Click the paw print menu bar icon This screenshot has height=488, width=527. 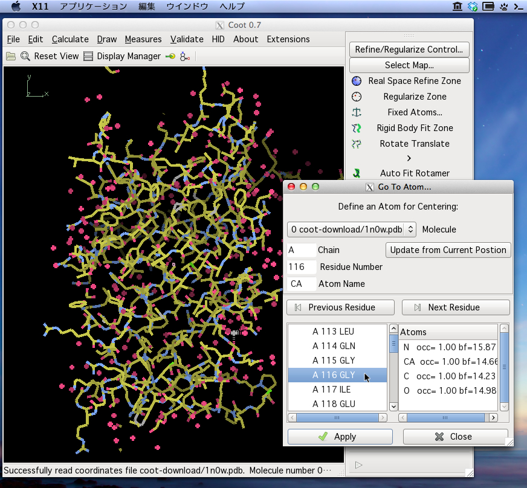(504, 7)
